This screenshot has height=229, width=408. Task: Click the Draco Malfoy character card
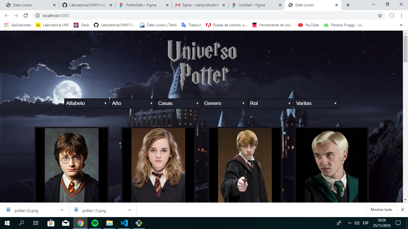[332, 165]
